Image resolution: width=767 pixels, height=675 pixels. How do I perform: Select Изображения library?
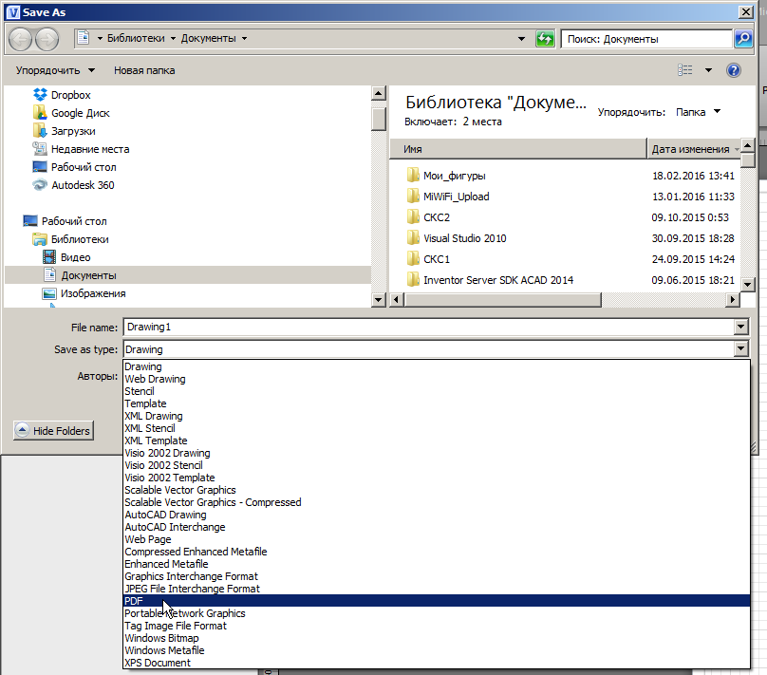coord(93,294)
